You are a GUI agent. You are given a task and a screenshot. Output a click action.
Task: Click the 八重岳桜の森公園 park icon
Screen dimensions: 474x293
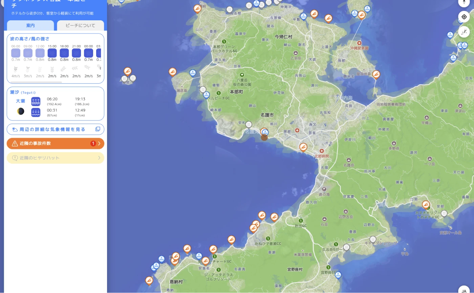click(x=242, y=75)
